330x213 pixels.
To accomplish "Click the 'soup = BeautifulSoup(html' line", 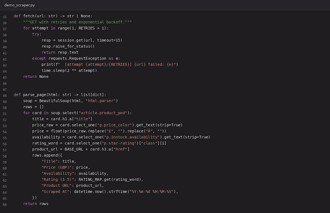I will [x=70, y=101].
